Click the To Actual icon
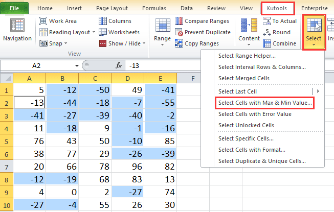Viewport: 334px width, 212px height. click(266, 21)
